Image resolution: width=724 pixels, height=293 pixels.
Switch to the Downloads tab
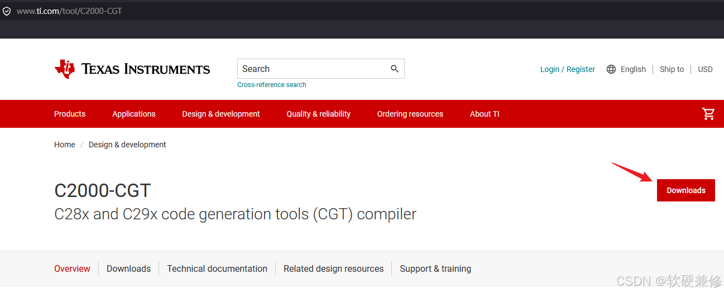[x=129, y=268]
